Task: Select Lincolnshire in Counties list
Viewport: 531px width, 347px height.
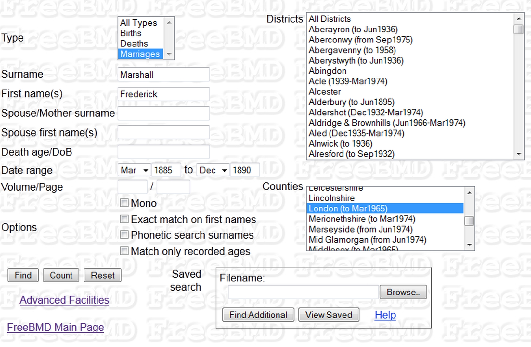Action: (x=385, y=198)
